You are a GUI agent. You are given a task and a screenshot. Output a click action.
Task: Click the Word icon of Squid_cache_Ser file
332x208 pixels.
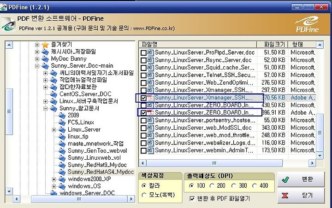[x=150, y=68]
